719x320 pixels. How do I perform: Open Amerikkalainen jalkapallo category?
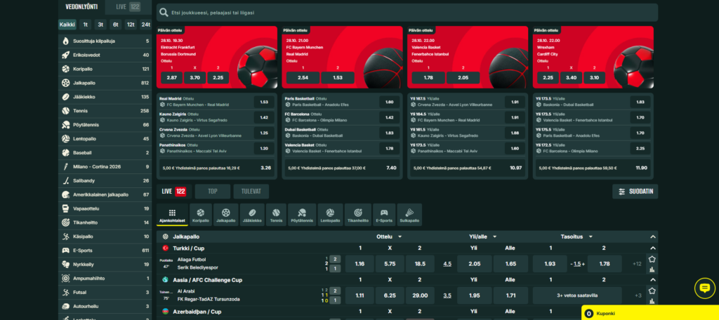(105, 195)
